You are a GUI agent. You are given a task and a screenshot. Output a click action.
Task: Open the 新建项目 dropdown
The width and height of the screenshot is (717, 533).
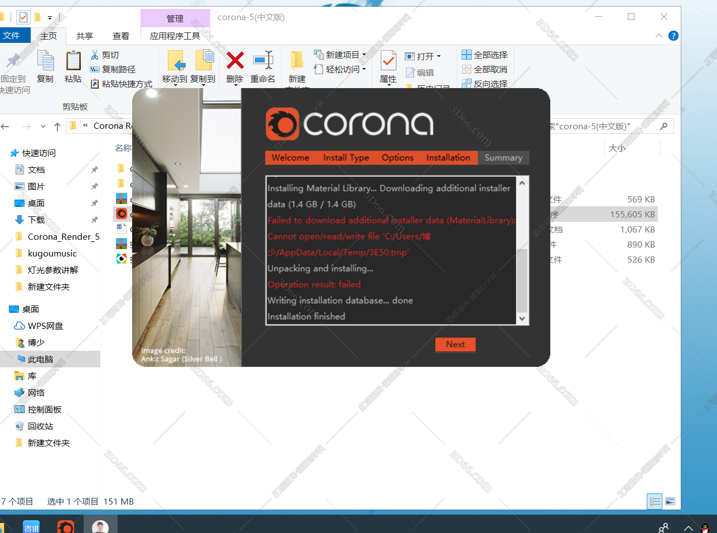click(340, 55)
